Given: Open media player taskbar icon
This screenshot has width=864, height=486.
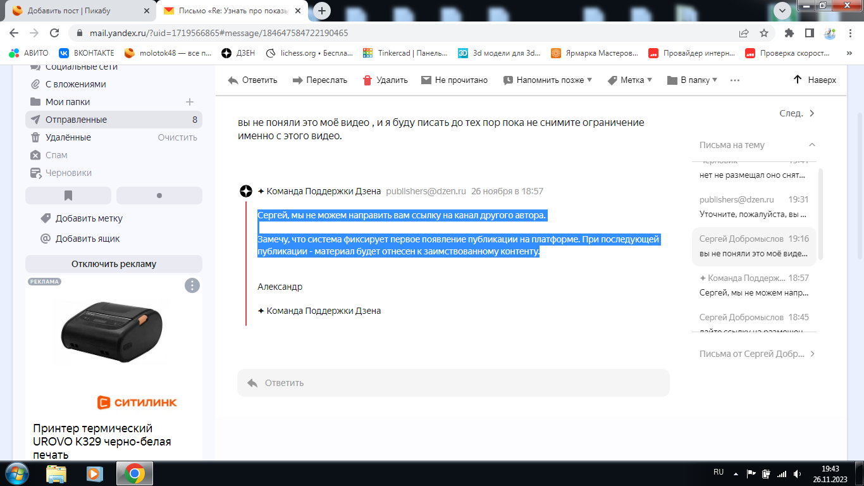Looking at the screenshot, I should [95, 473].
